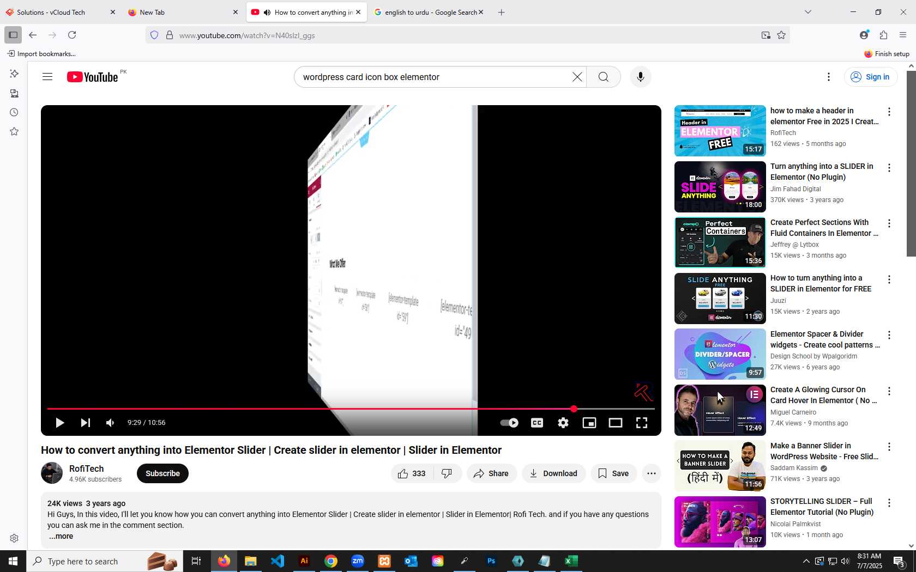Open the 'Perfect Containers' video thumbnail
Image resolution: width=916 pixels, height=572 pixels.
pyautogui.click(x=720, y=242)
